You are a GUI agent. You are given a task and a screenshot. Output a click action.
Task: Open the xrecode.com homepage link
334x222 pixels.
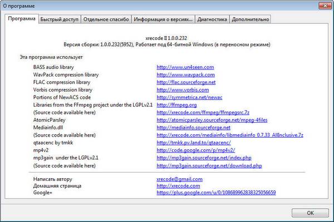[x=178, y=186]
